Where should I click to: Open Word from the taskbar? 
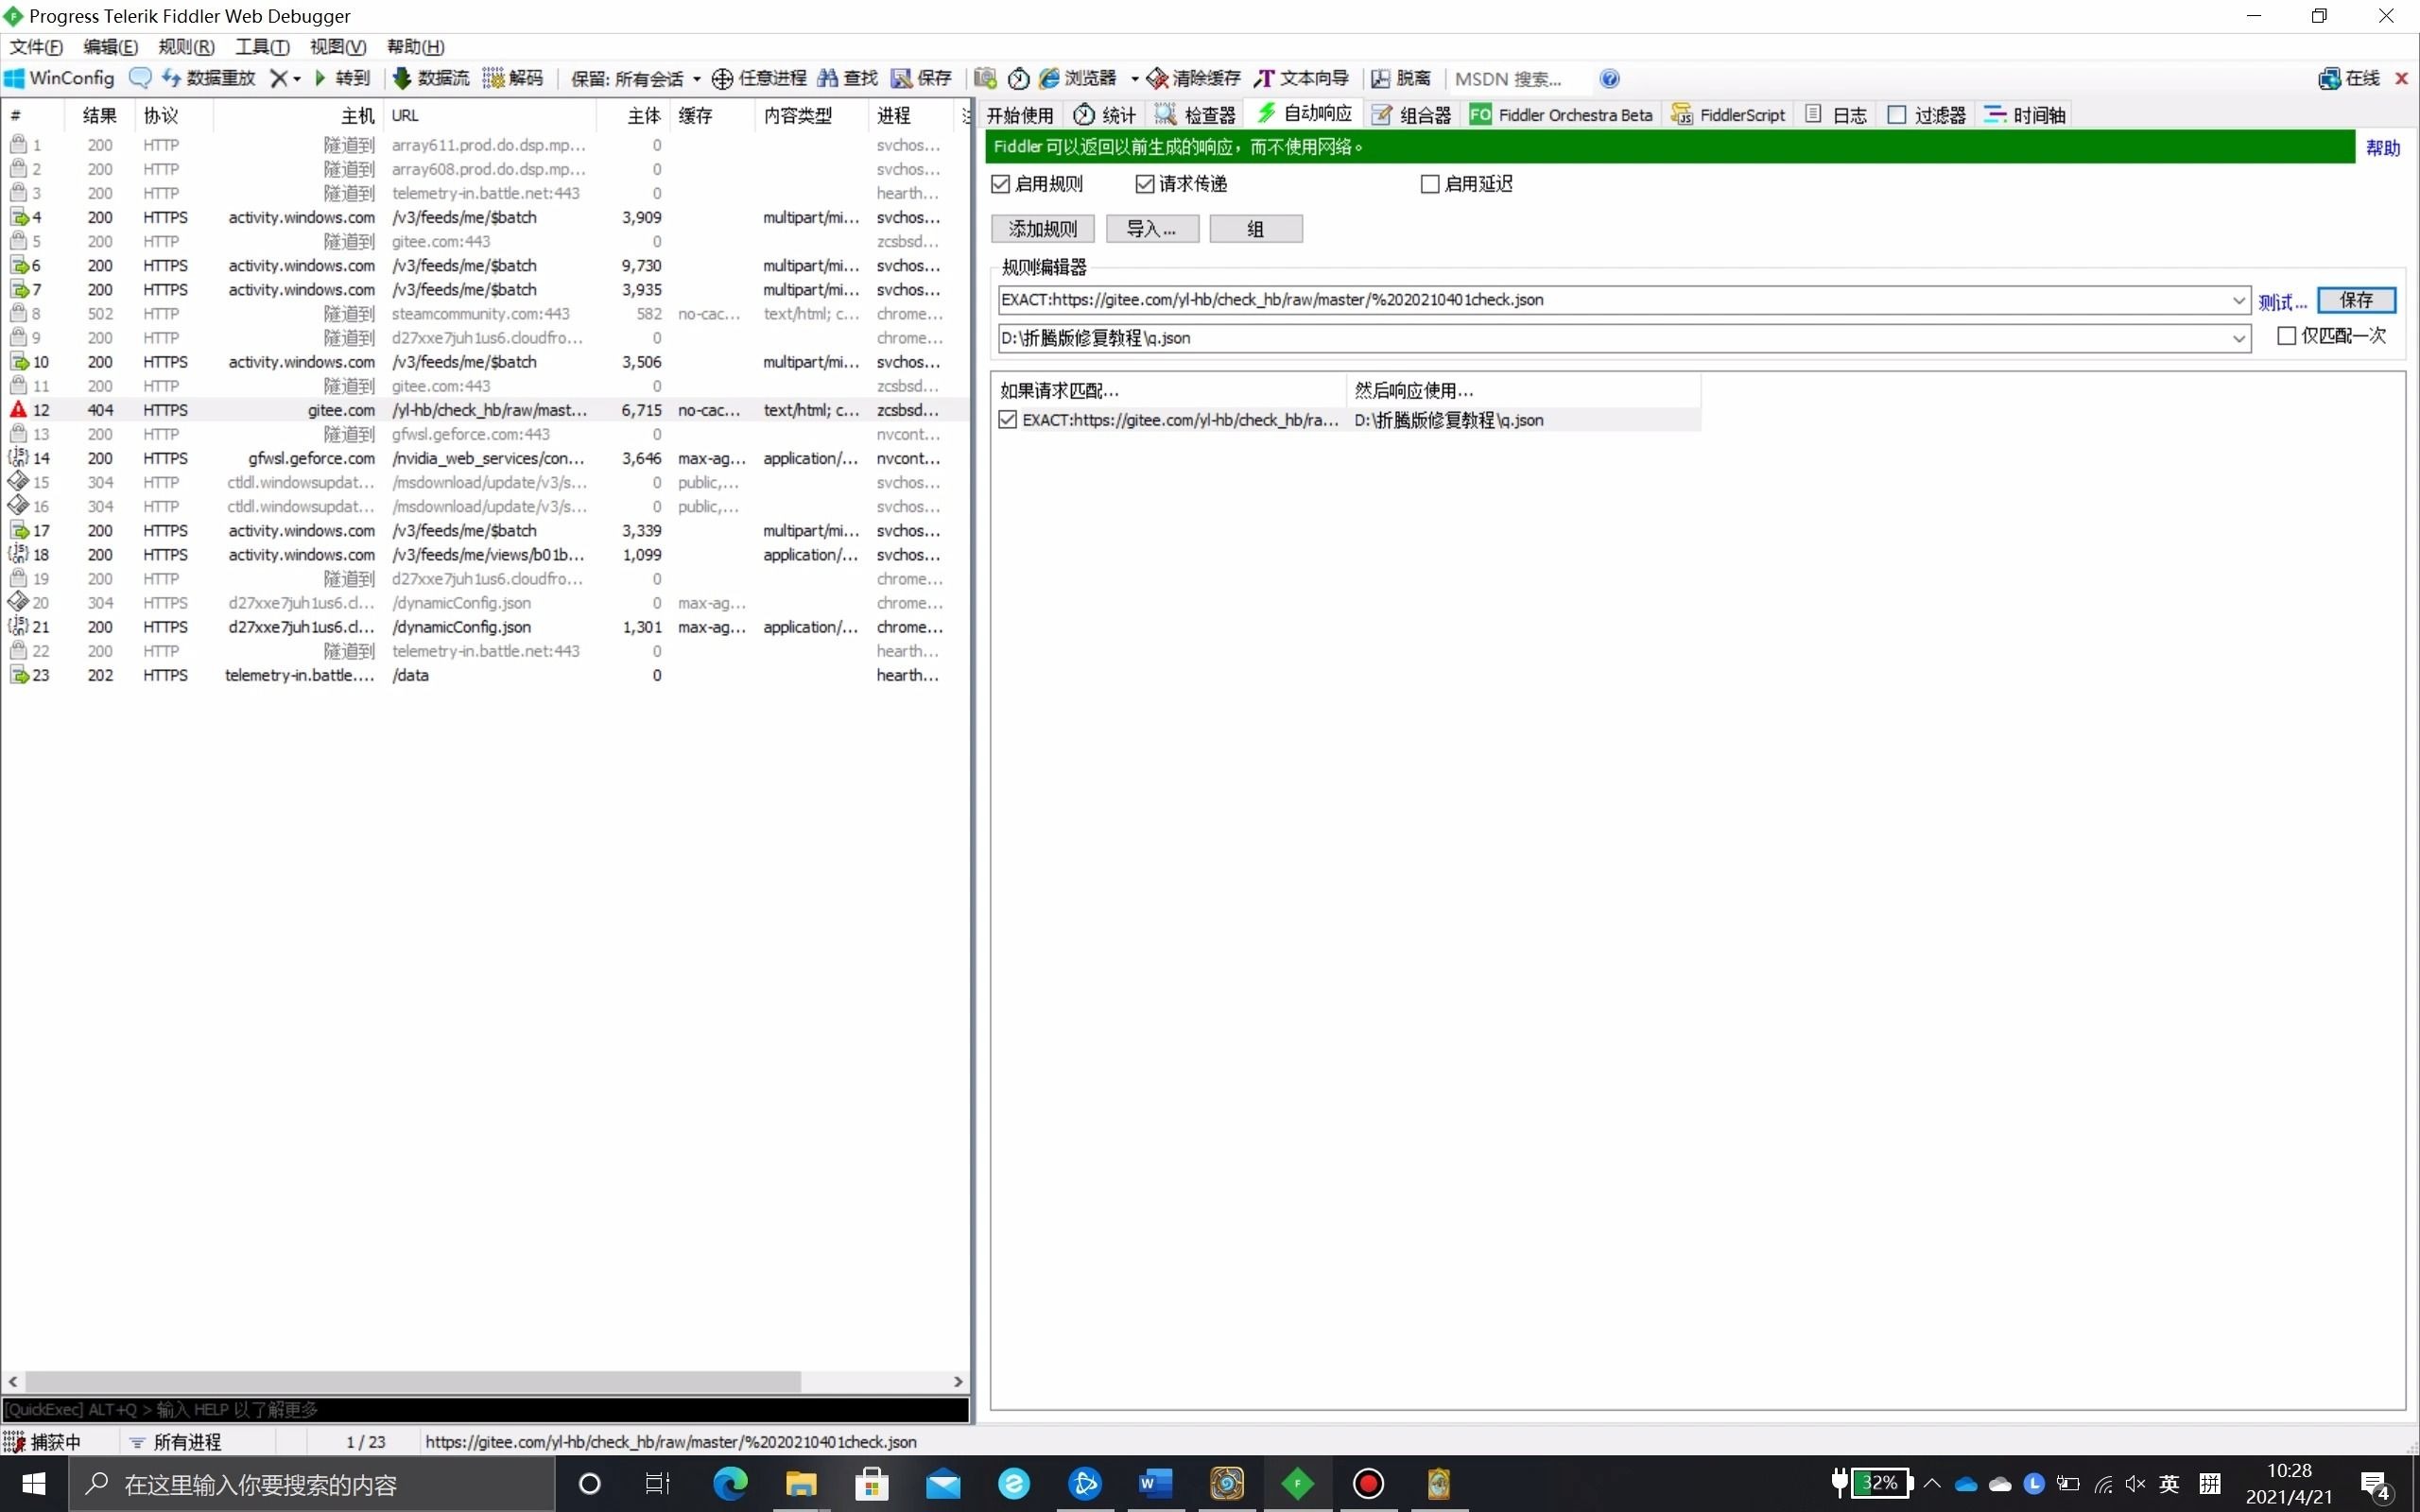pyautogui.click(x=1156, y=1484)
